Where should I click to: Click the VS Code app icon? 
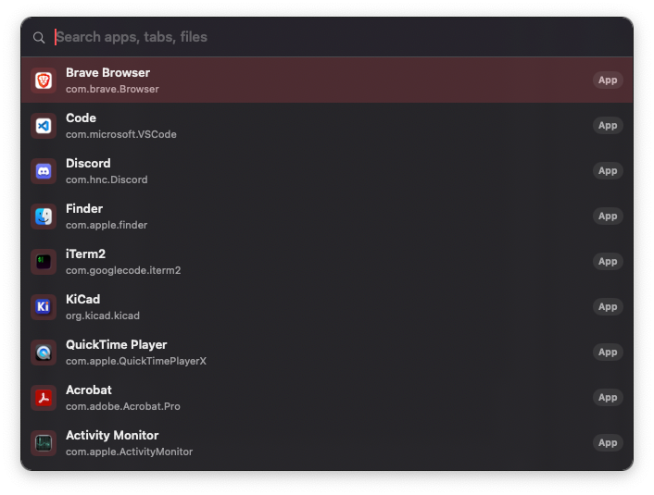pos(44,126)
